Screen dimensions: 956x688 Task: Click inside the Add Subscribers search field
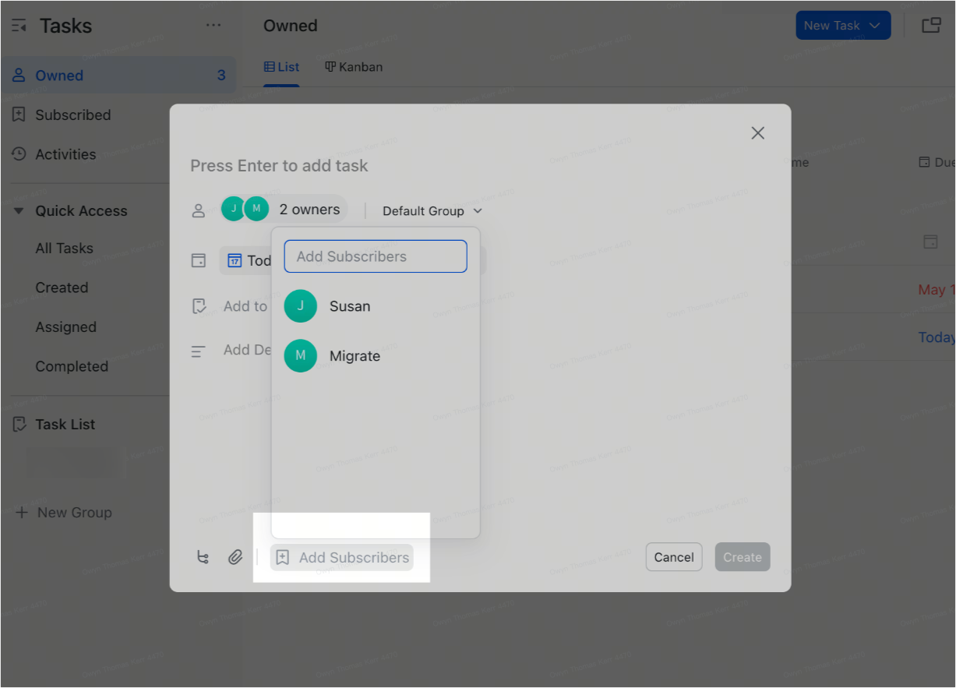[375, 256]
